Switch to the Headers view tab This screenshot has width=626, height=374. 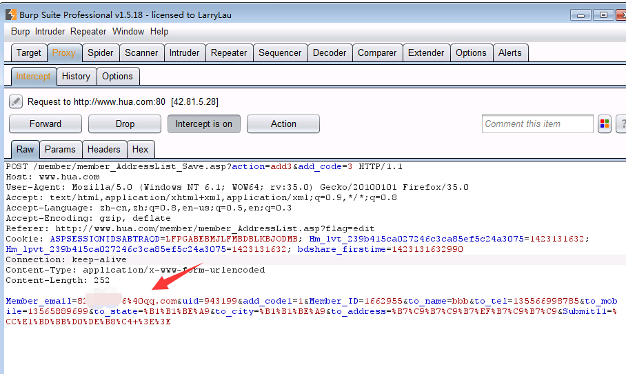point(104,150)
